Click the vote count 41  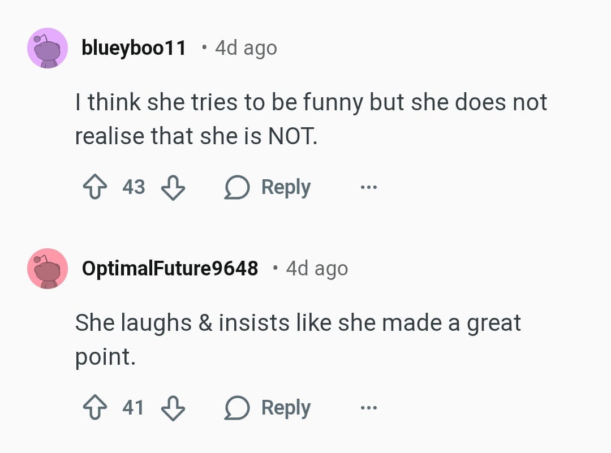(x=134, y=408)
